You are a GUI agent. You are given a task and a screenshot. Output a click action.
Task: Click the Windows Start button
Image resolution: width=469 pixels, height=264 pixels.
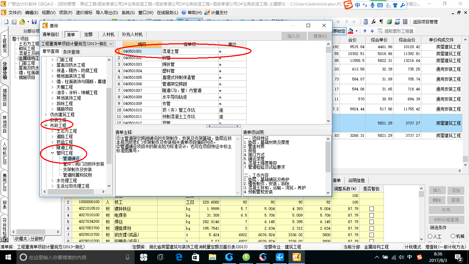pyautogui.click(x=8, y=257)
